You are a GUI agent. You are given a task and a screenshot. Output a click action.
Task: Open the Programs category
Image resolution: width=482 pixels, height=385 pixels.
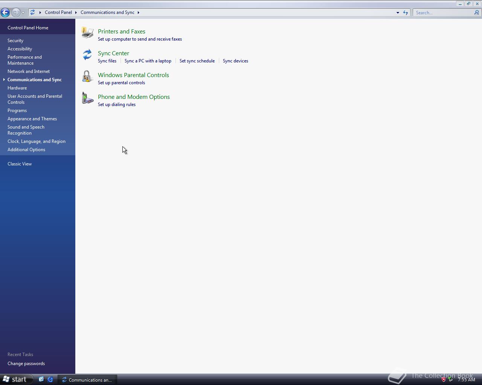17,111
